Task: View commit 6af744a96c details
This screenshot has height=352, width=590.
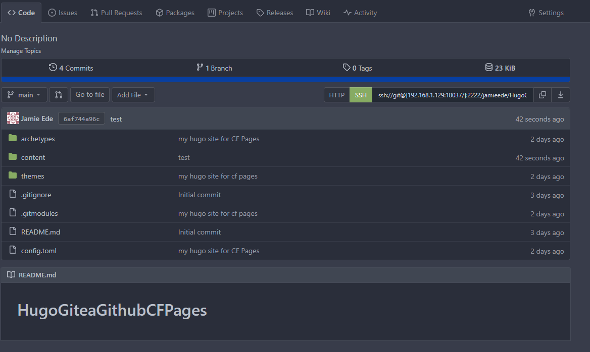Action: point(81,119)
